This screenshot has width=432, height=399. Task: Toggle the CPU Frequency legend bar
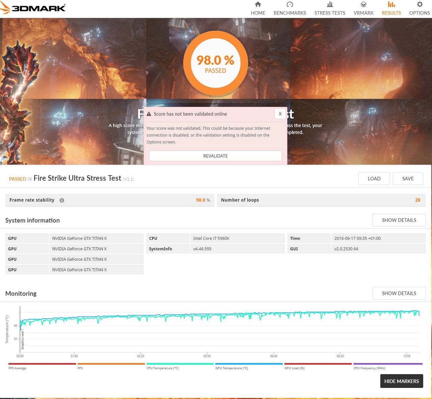pos(388,364)
